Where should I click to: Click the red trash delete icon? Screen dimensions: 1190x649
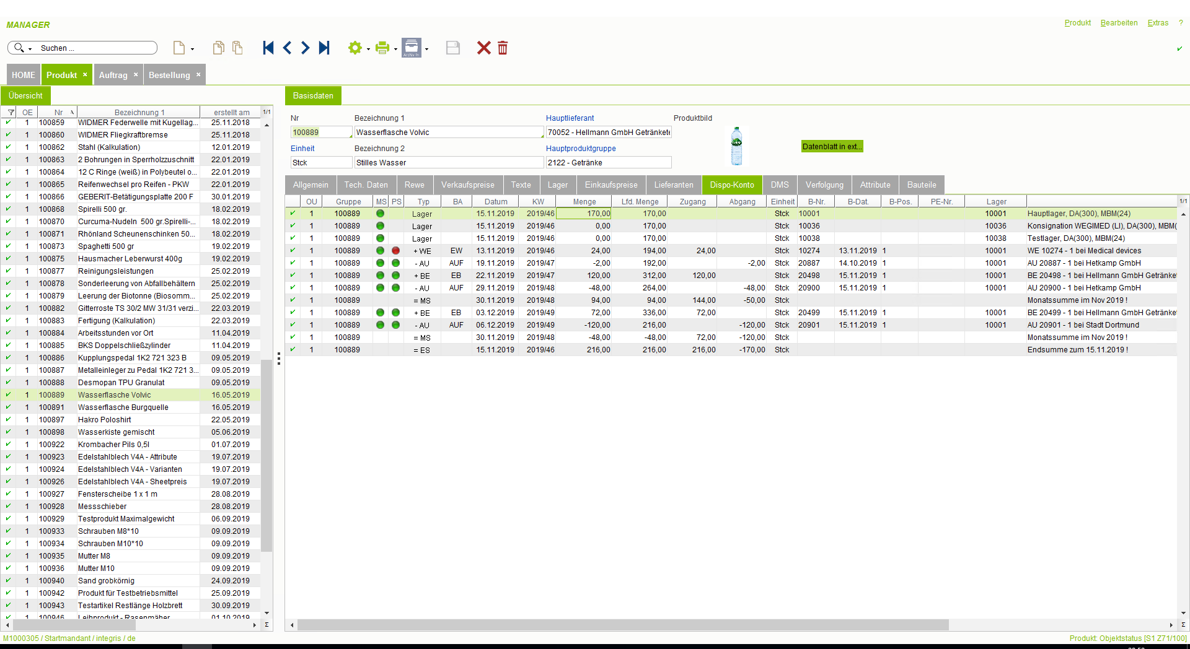503,48
